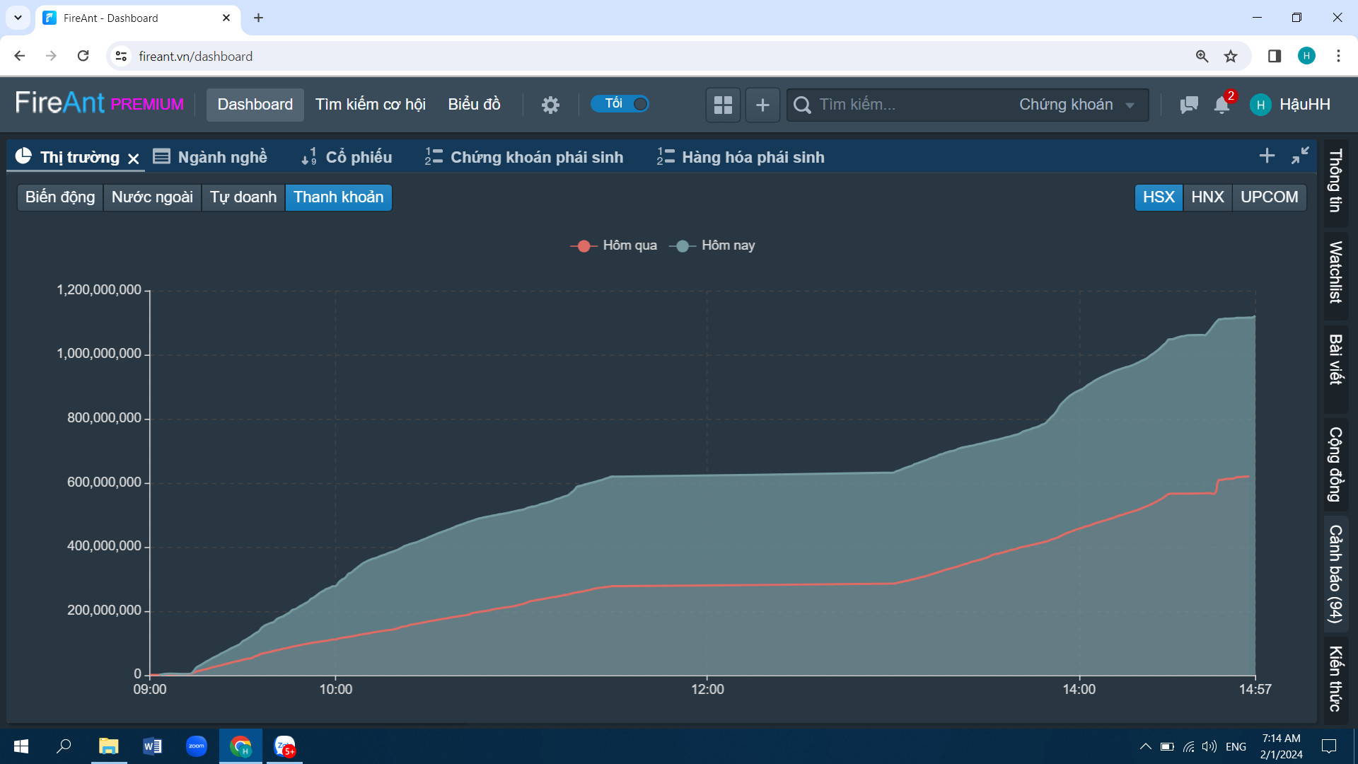Select the HNX exchange button
Screen dimensions: 1358x764
1207,197
